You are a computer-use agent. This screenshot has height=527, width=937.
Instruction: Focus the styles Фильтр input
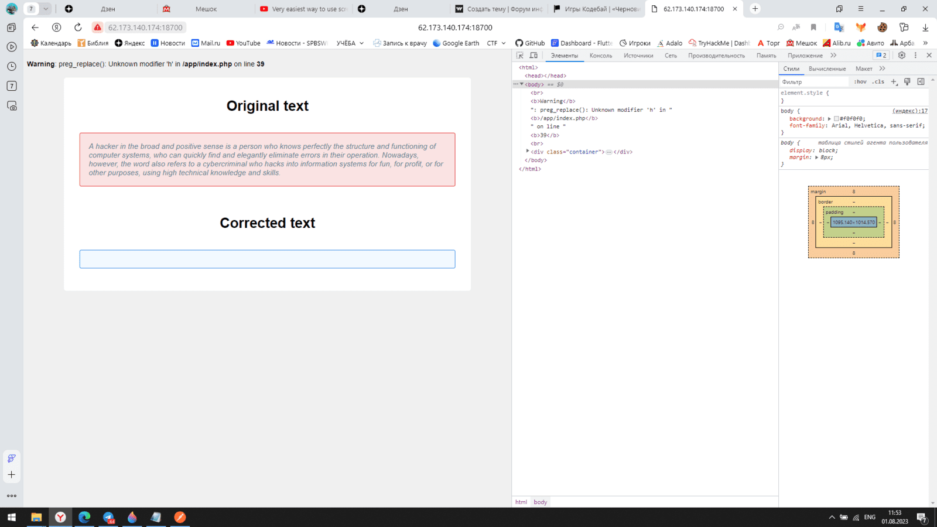coord(814,82)
